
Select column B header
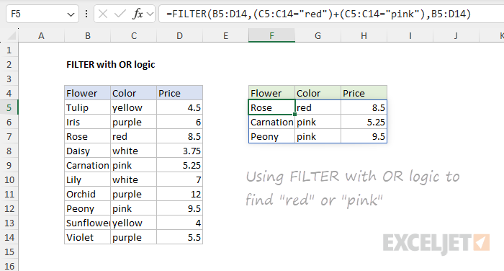(87, 35)
